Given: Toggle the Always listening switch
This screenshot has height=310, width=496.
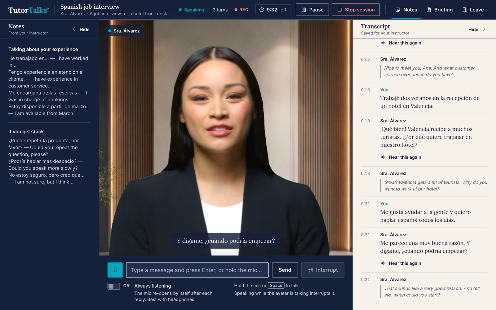Looking at the screenshot, I should point(113,286).
